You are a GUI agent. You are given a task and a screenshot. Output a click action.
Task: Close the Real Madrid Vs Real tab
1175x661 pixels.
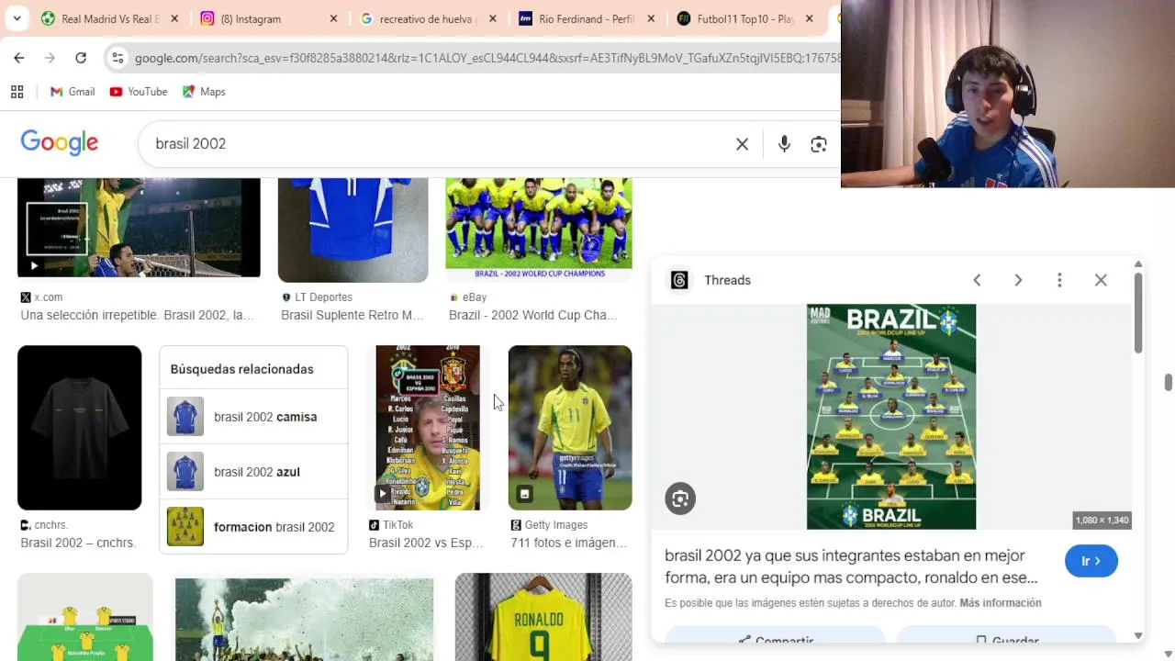click(174, 18)
